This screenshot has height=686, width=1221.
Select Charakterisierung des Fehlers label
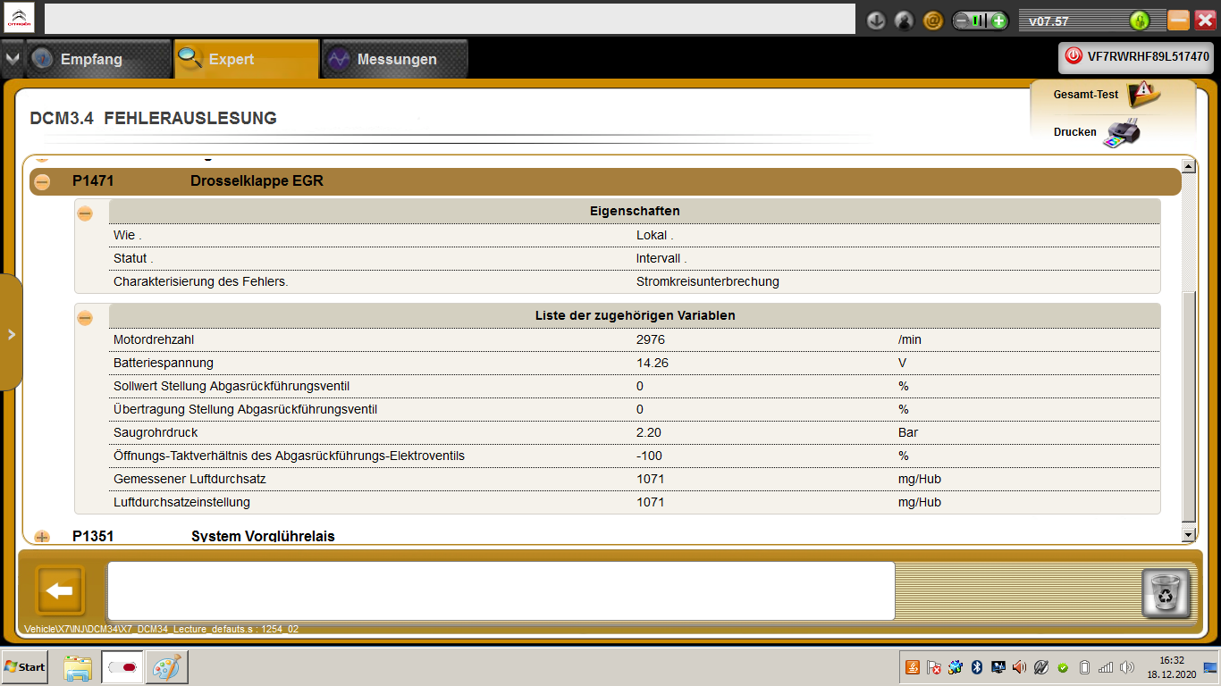(200, 281)
